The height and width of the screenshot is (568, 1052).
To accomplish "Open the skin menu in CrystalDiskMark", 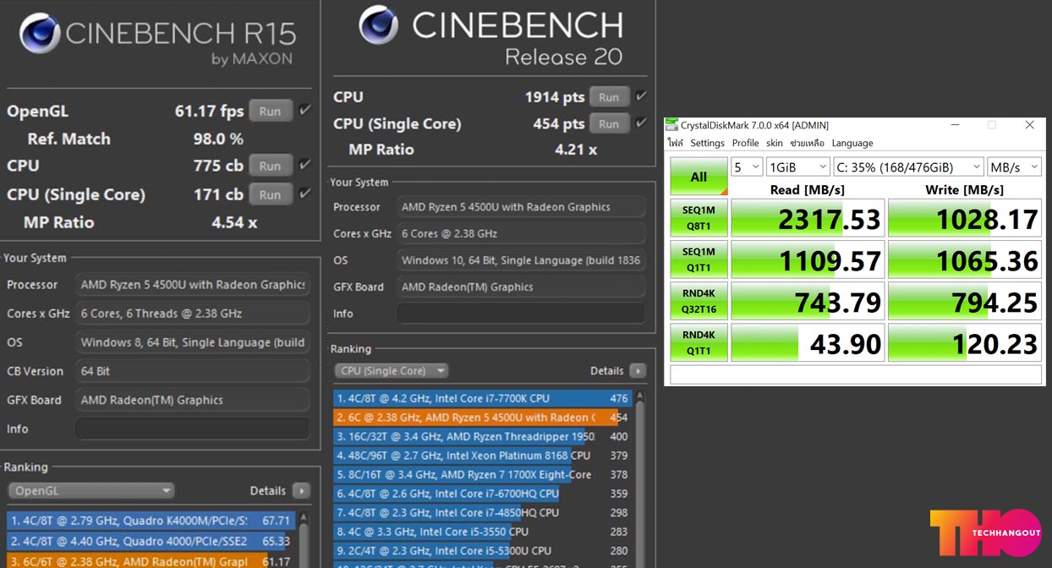I will coord(775,143).
